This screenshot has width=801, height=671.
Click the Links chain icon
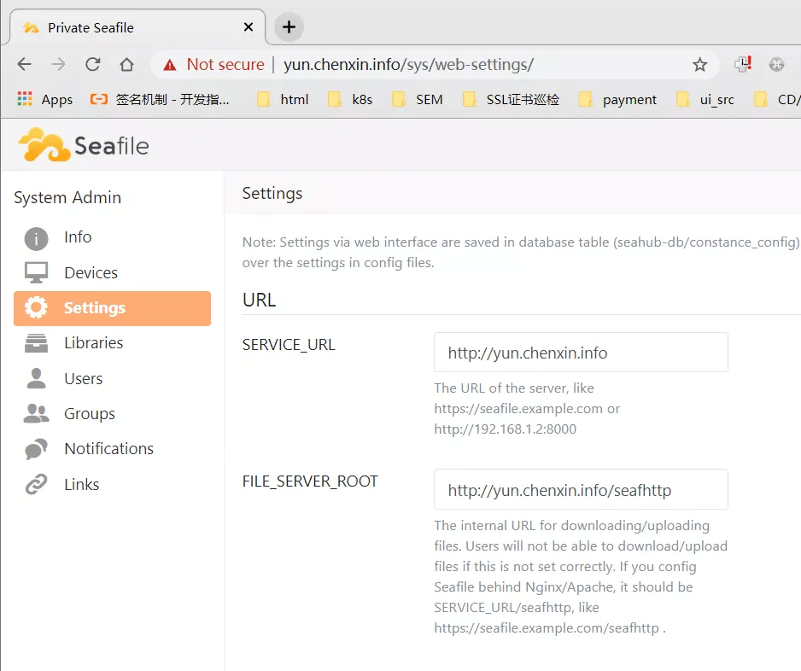pyautogui.click(x=36, y=485)
